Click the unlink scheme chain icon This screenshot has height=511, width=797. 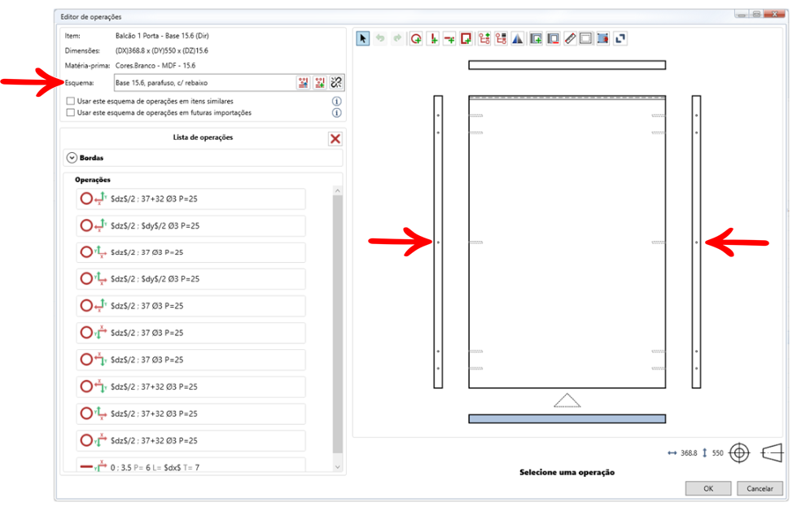click(x=336, y=82)
